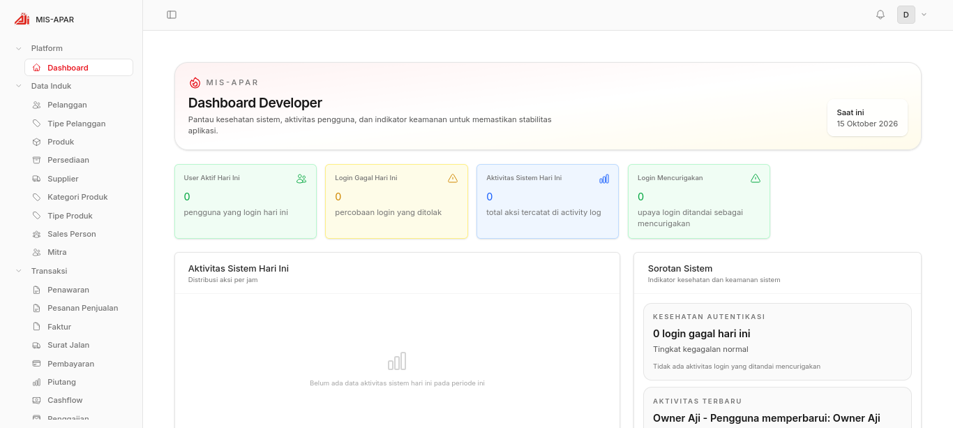Click the Pelanggan users icon
953x428 pixels.
36,105
